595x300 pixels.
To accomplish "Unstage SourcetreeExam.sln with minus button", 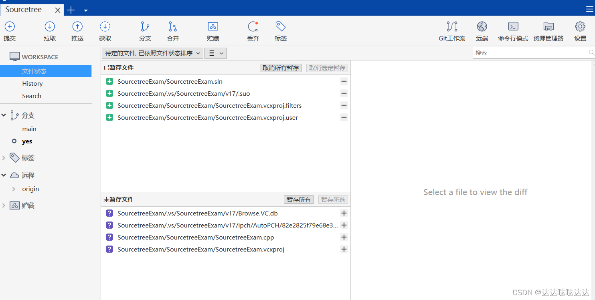I will 344,81.
